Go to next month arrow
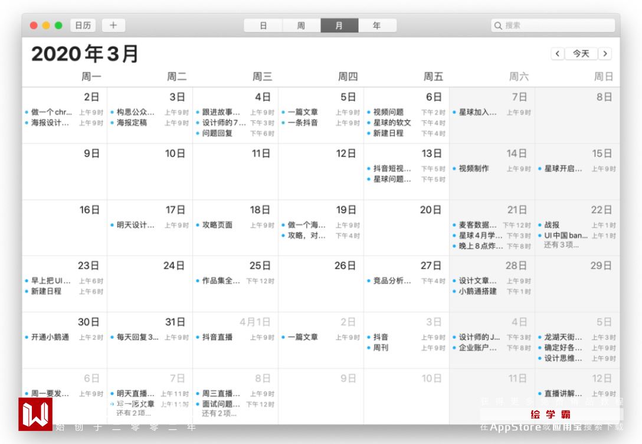 point(605,54)
